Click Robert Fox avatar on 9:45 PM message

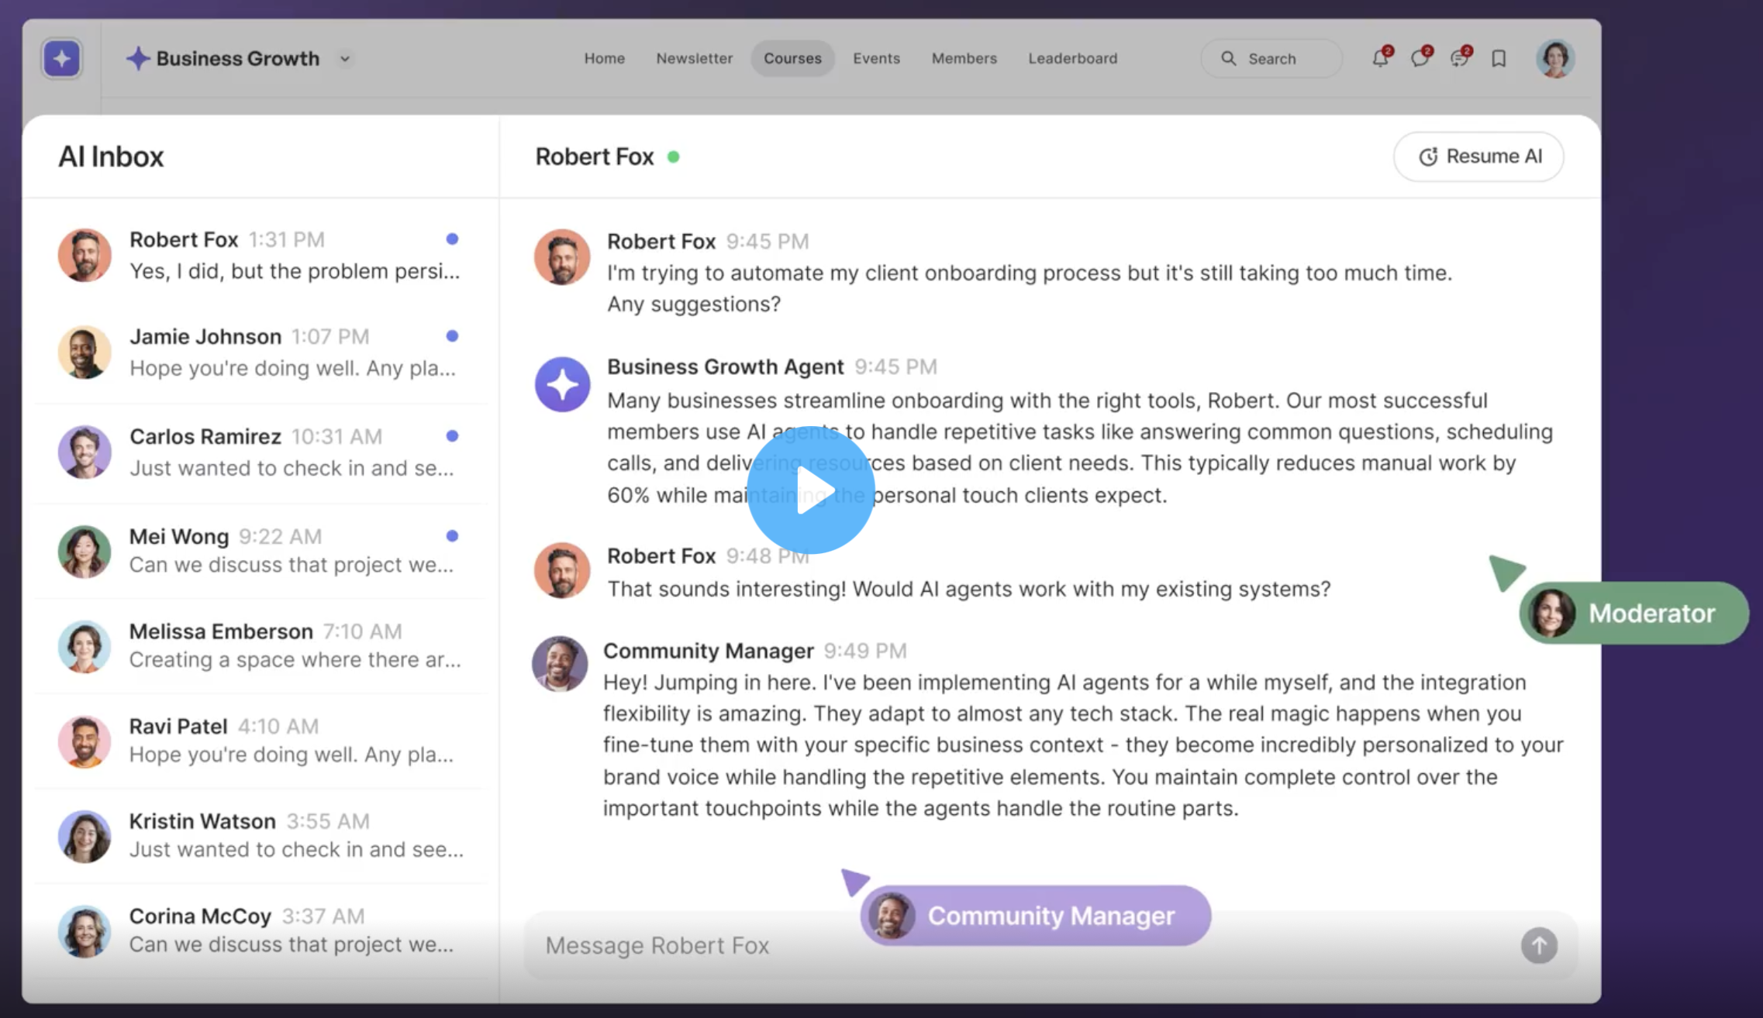click(562, 256)
